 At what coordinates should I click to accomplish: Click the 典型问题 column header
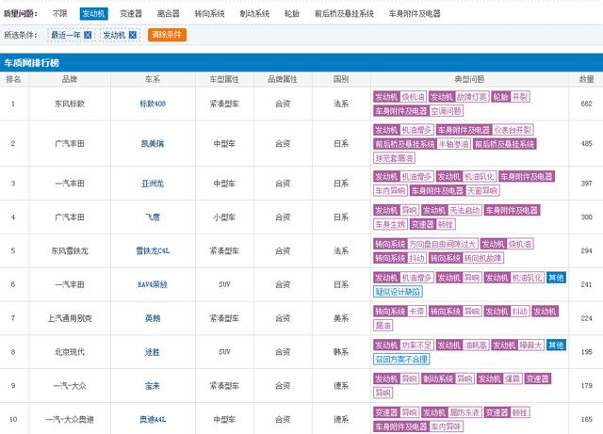(x=469, y=80)
